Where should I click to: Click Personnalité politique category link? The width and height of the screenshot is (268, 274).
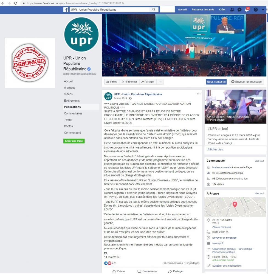pos(224,252)
